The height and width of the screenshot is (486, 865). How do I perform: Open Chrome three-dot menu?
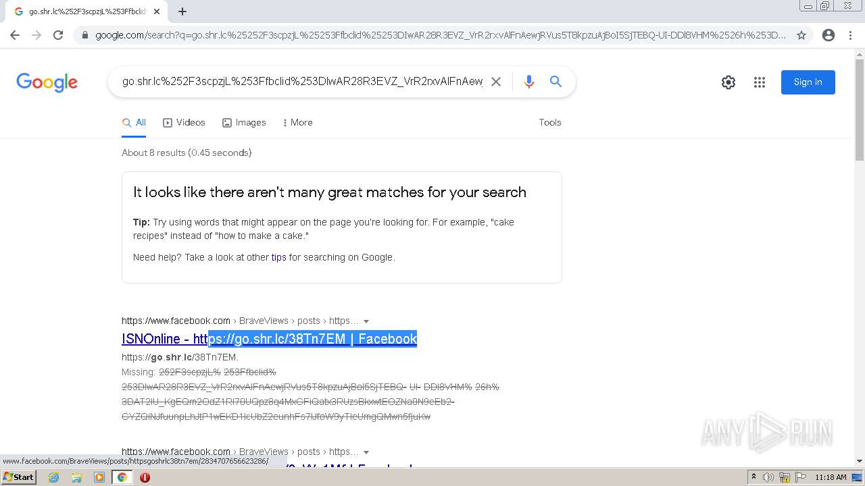click(850, 35)
